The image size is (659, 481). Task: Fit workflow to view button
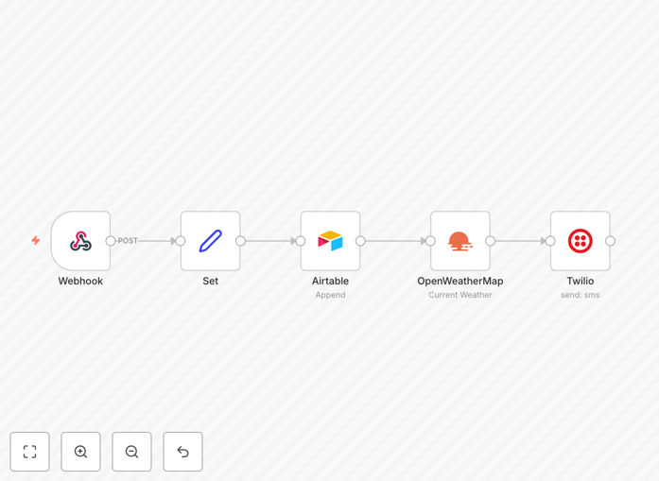pyautogui.click(x=30, y=452)
